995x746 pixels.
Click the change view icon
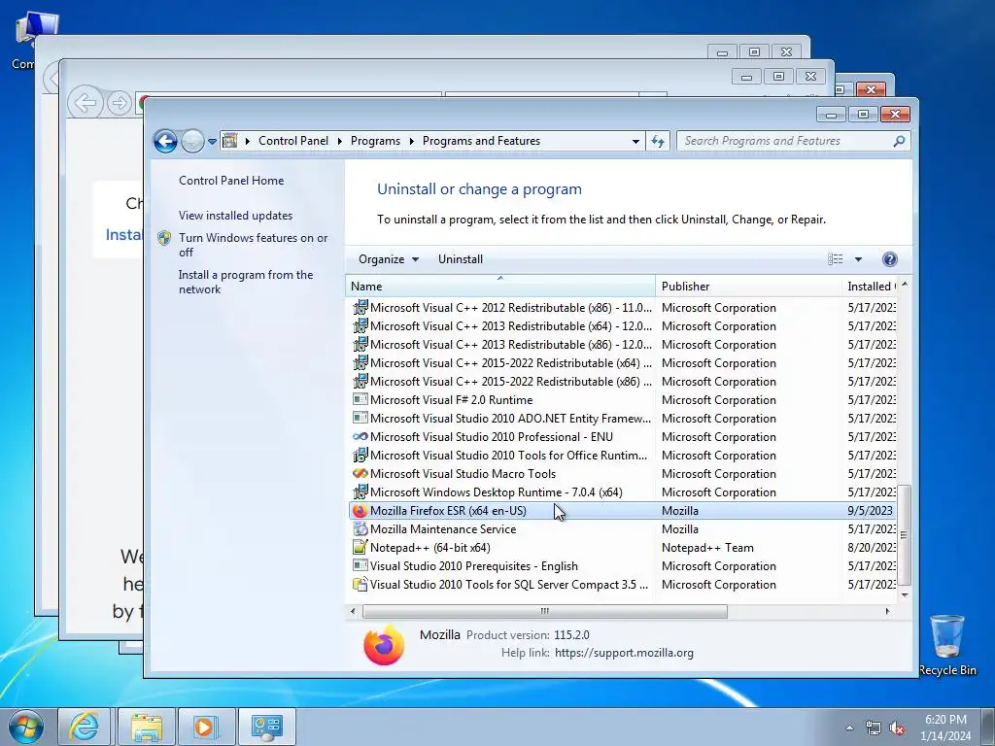point(835,258)
